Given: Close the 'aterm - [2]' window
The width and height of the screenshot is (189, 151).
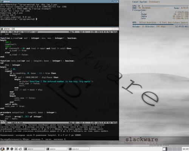Looking at the screenshot, I should coord(117,29).
